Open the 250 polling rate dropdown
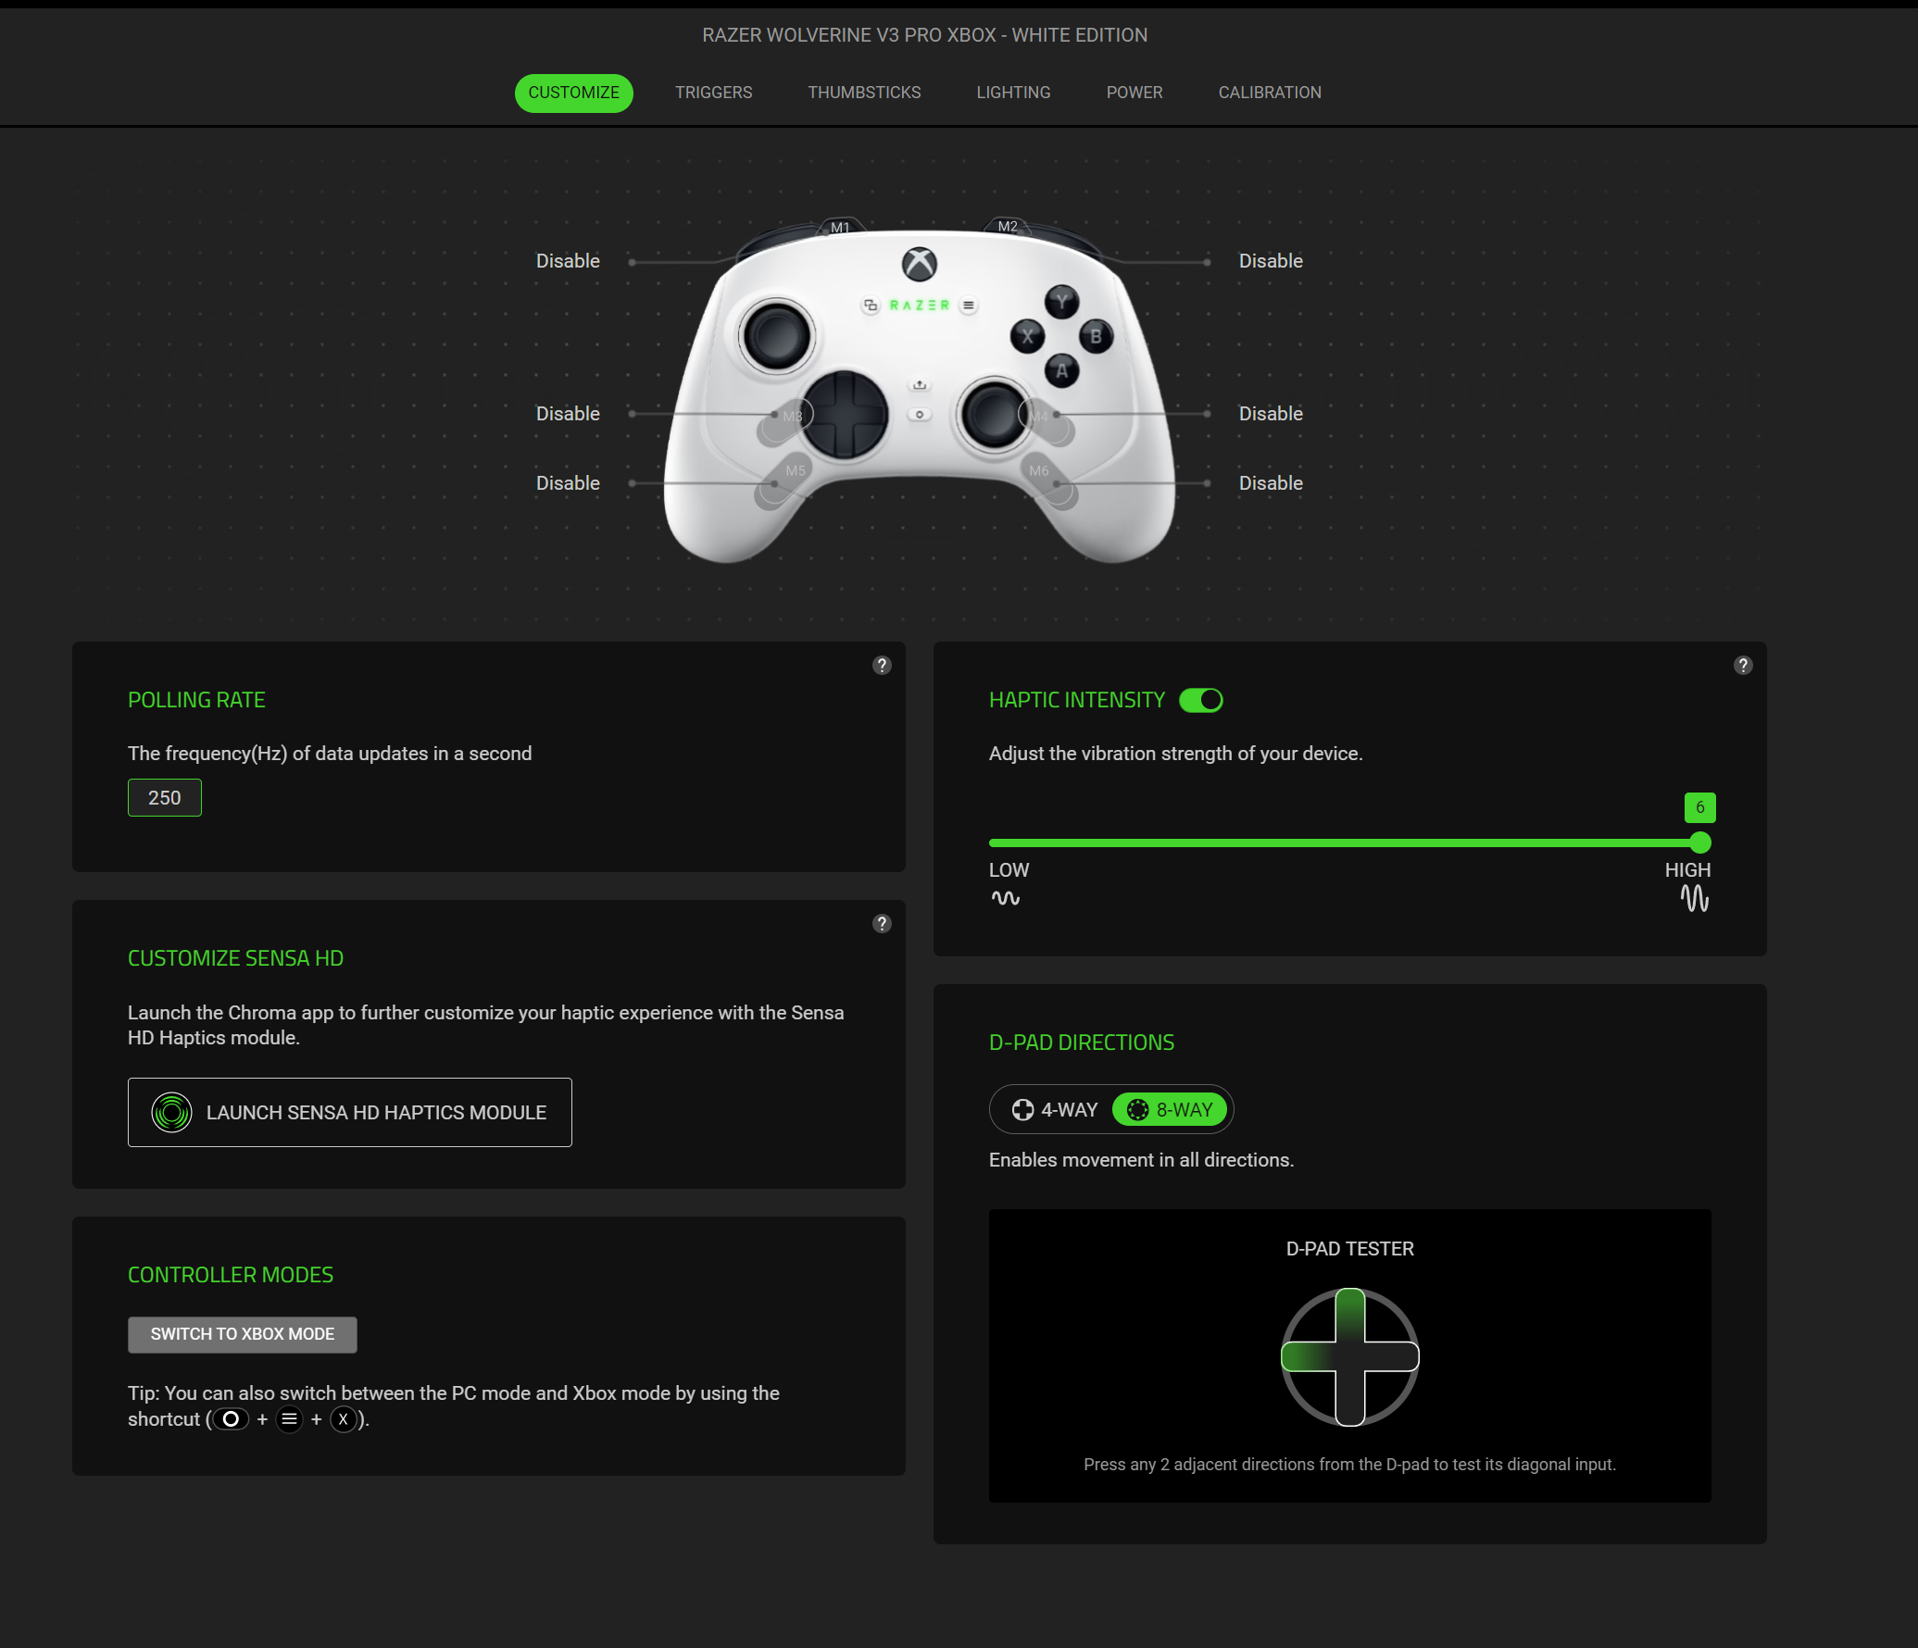 point(165,797)
